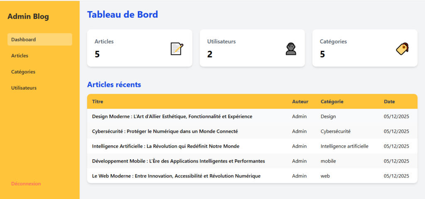Click the Admin Blog title

click(28, 17)
